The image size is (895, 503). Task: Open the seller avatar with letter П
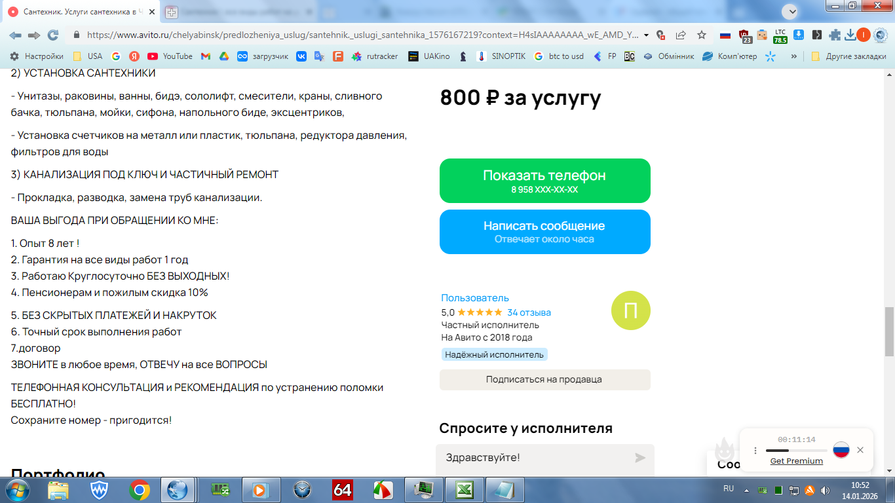tap(631, 310)
